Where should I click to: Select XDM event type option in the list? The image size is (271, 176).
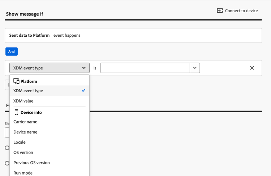pyautogui.click(x=50, y=91)
